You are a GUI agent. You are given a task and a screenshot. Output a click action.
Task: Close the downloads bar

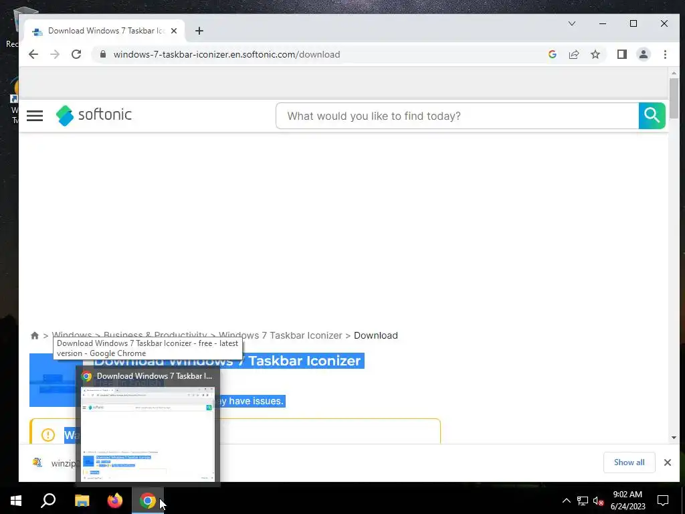coord(667,462)
